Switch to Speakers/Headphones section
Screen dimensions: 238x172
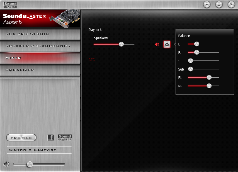tap(40, 46)
